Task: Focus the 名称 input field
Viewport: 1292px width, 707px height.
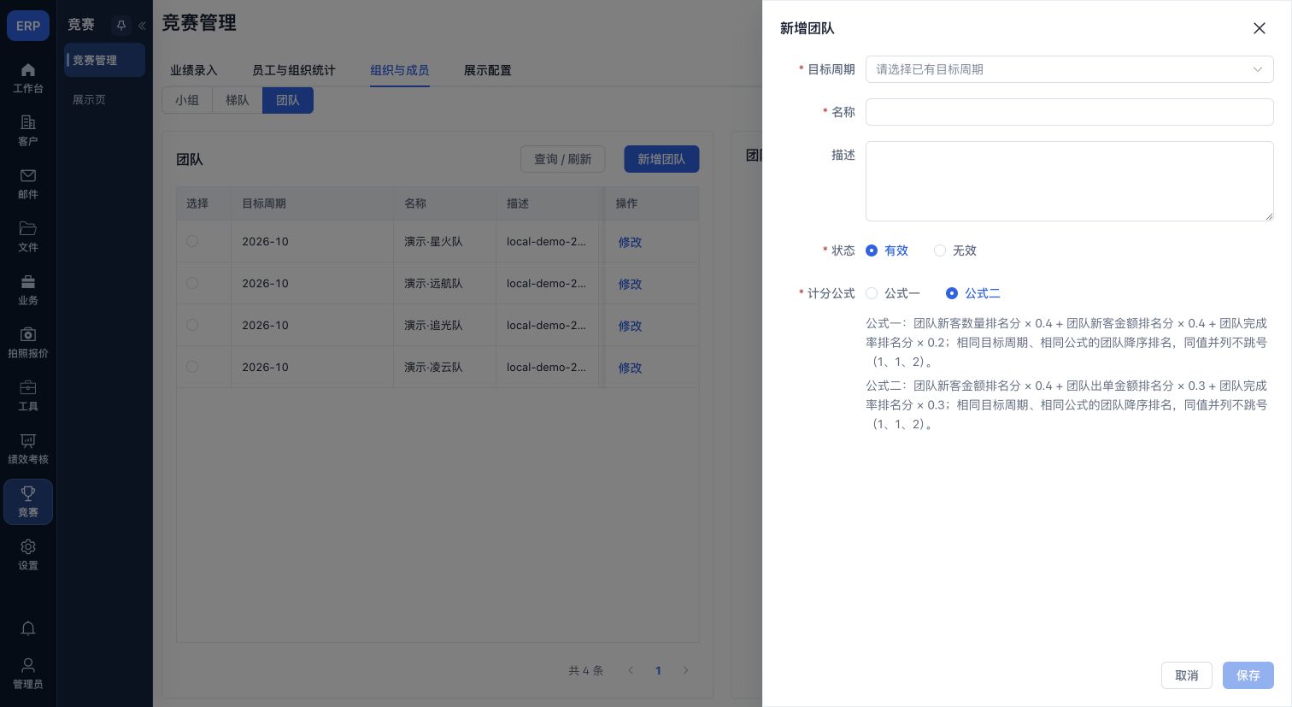Action: click(1069, 112)
